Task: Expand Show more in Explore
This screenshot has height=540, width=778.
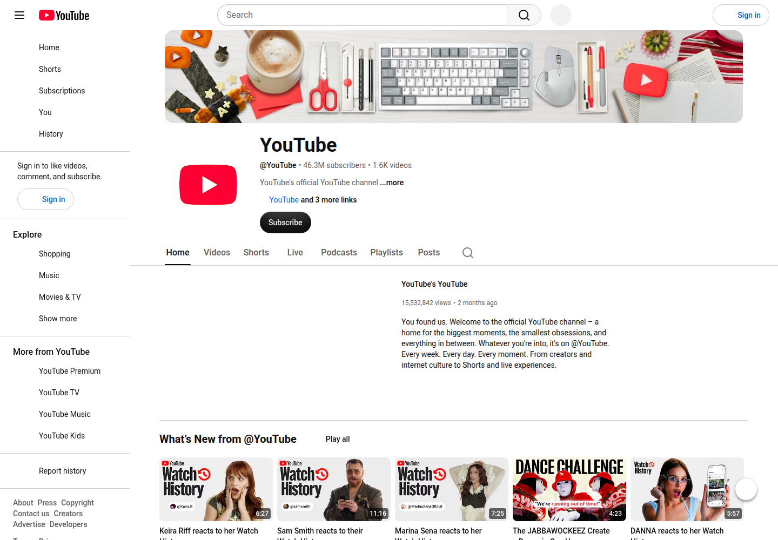Action: click(65, 319)
